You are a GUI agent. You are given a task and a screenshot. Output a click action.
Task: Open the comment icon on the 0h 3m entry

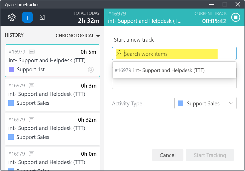(31, 85)
